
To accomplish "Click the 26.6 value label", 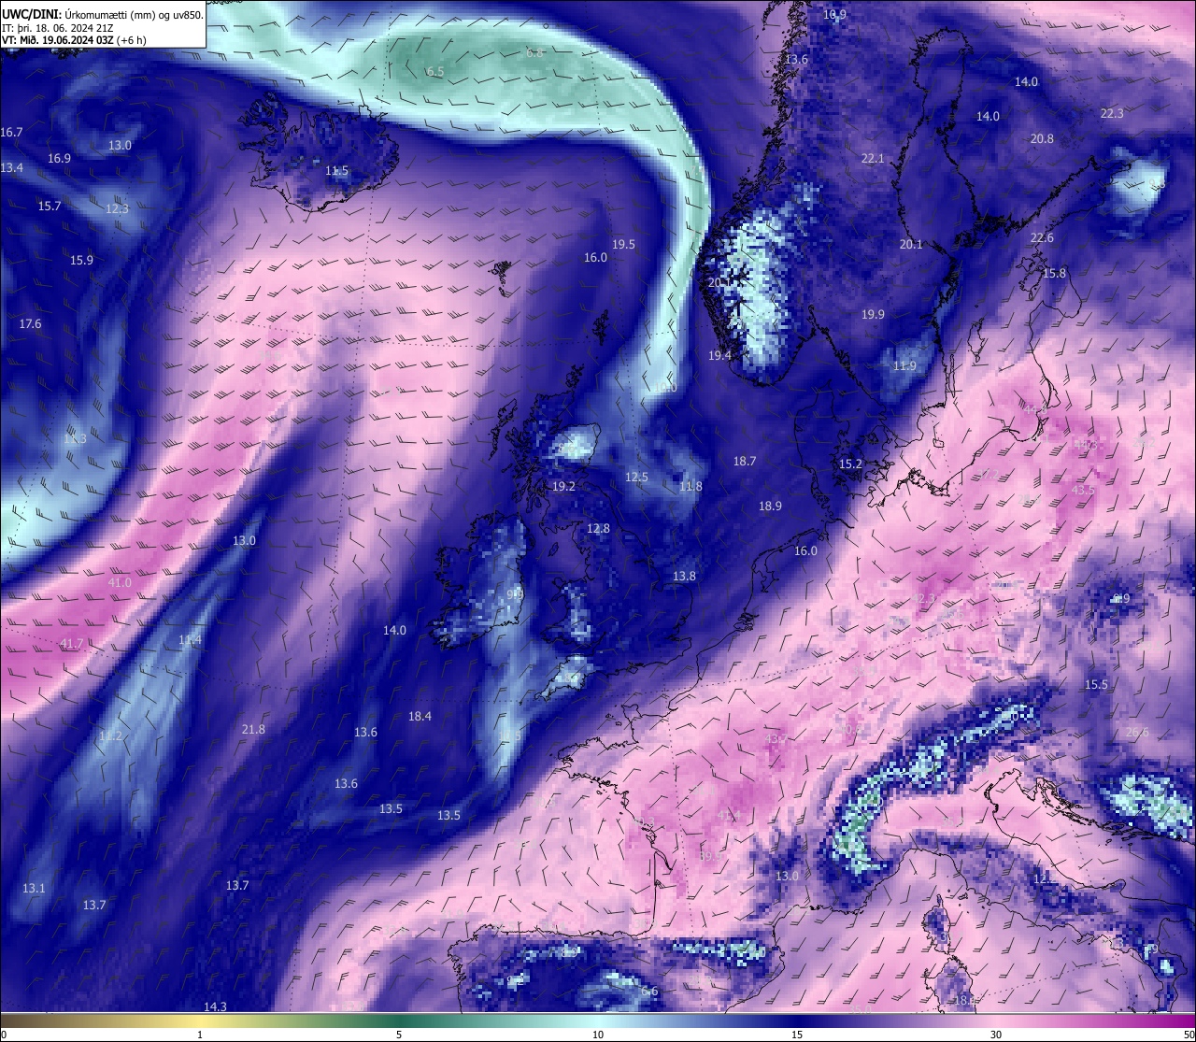I will pyautogui.click(x=1137, y=732).
